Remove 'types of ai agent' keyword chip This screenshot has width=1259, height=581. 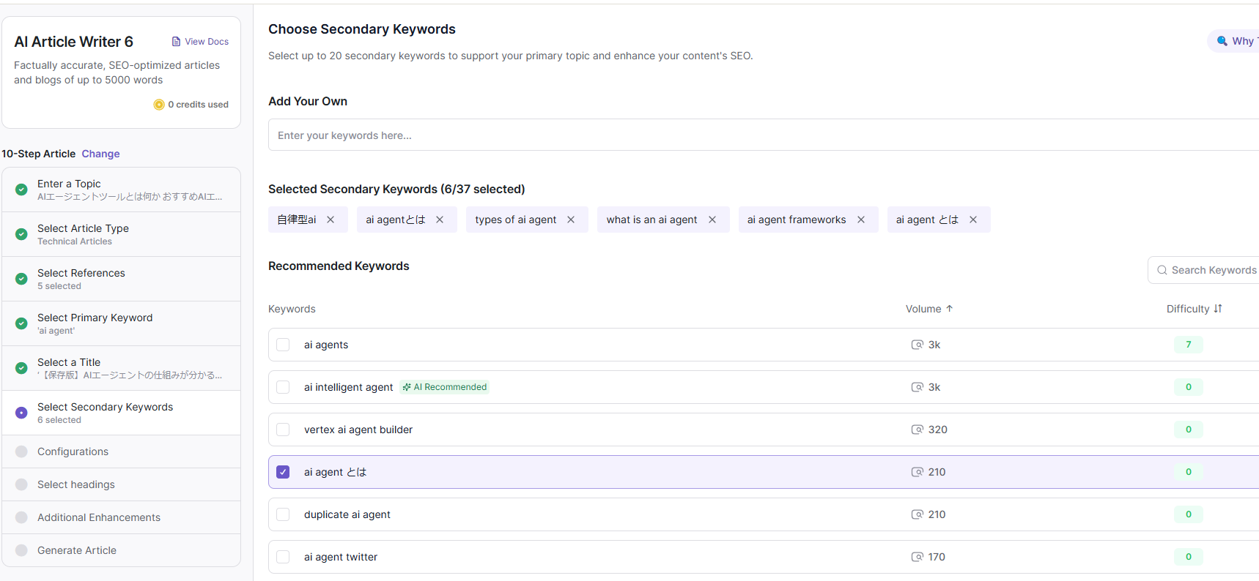571,220
